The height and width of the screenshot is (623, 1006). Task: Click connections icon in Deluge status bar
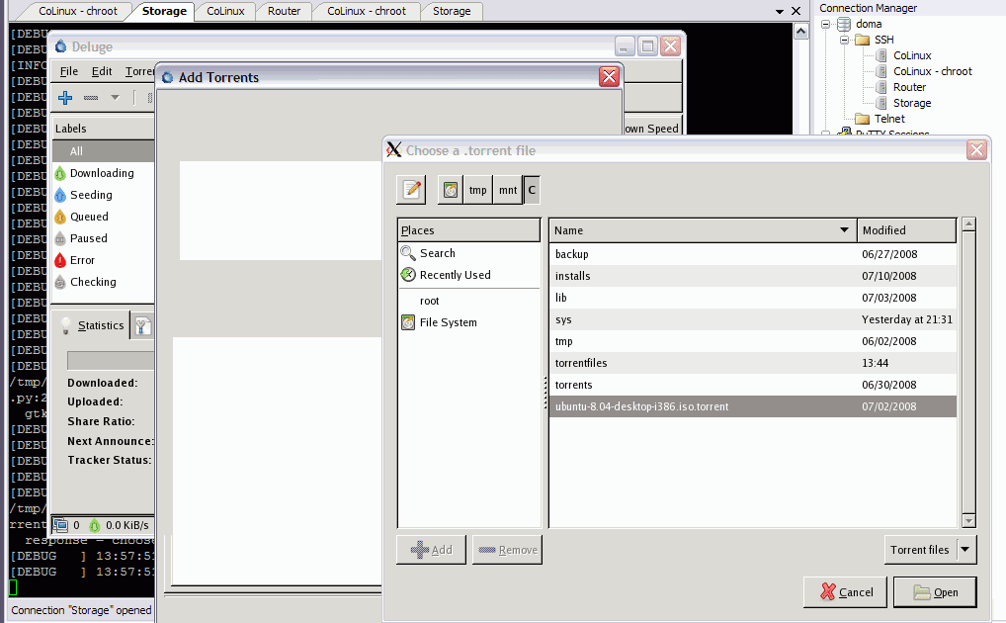pos(61,525)
